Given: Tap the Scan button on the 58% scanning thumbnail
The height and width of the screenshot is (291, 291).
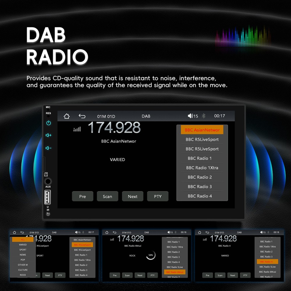Looking at the screenshot, I should tap(127, 275).
